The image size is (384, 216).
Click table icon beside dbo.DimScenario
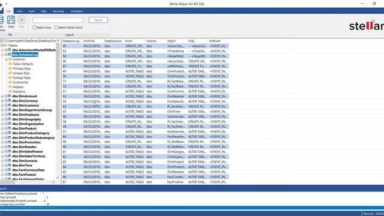tap(10, 161)
